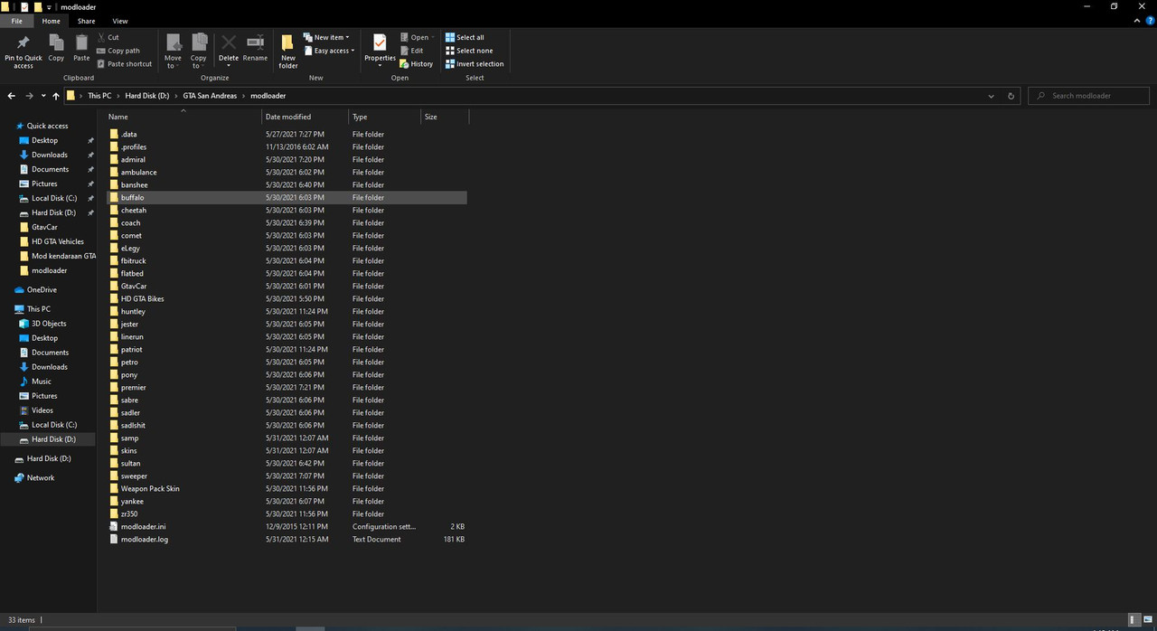Select the HD GTA Bikes folder

point(142,298)
